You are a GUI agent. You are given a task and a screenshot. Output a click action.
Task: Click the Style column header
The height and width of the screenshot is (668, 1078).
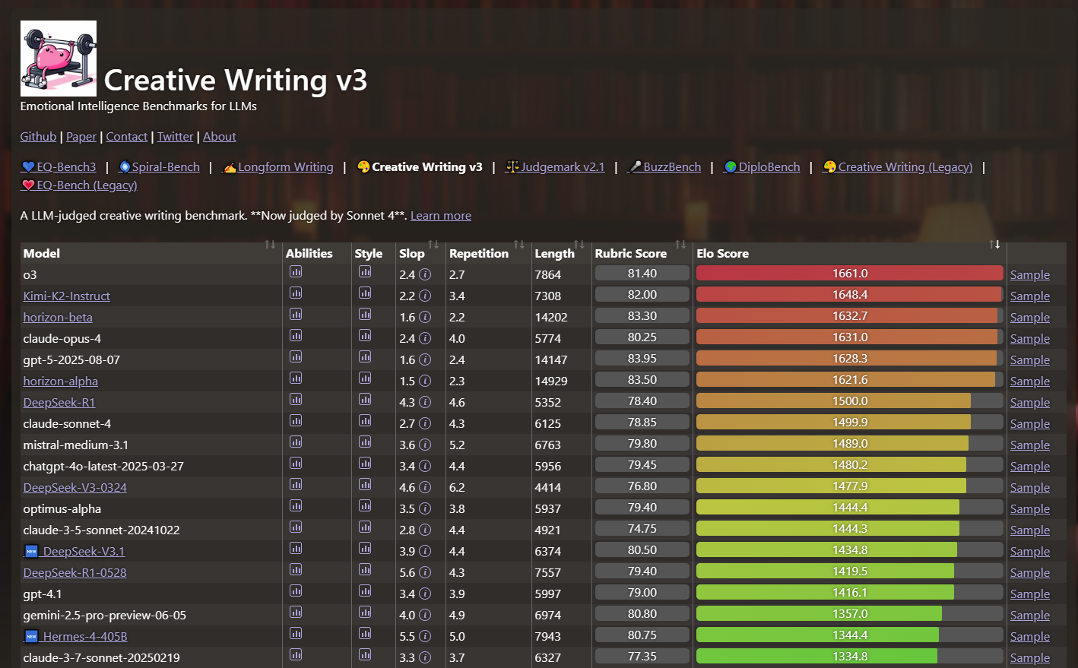[369, 254]
